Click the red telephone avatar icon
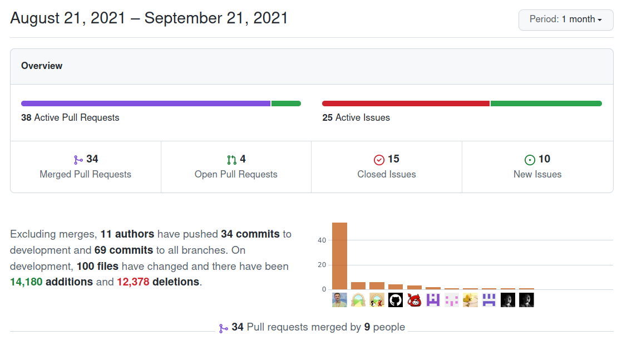Screen dimensions: 622x340 (x=414, y=300)
